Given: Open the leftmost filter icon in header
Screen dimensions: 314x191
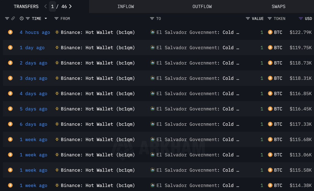Looking at the screenshot, I should coord(7,18).
